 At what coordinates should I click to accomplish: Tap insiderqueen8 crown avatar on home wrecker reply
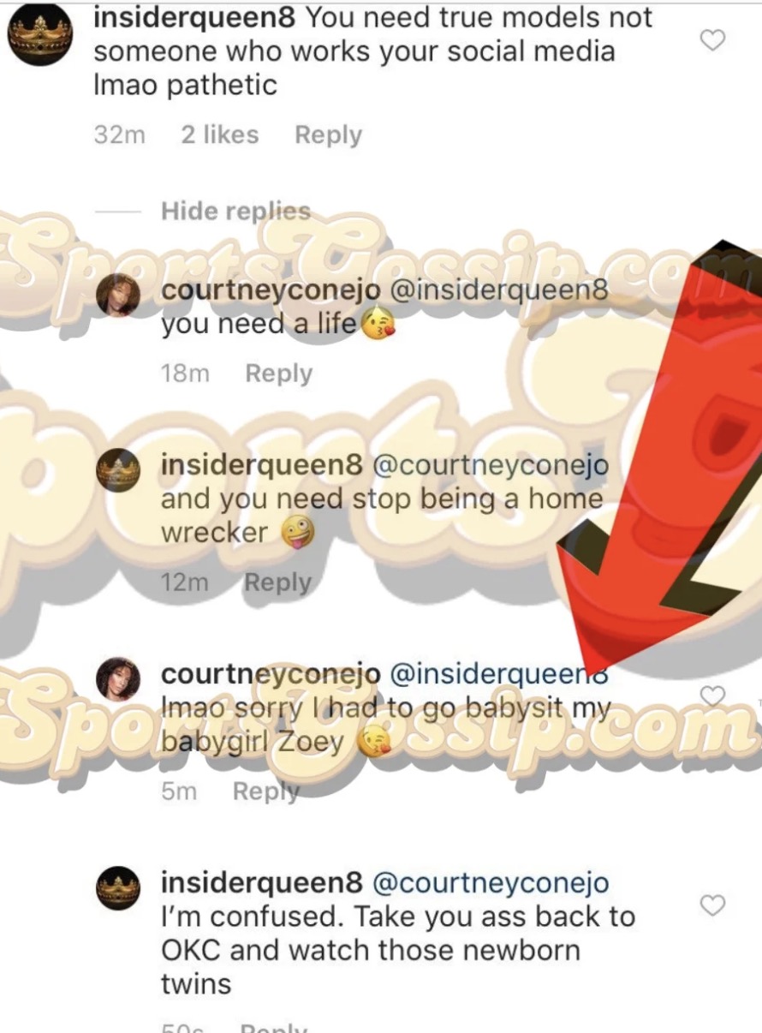tap(117, 470)
